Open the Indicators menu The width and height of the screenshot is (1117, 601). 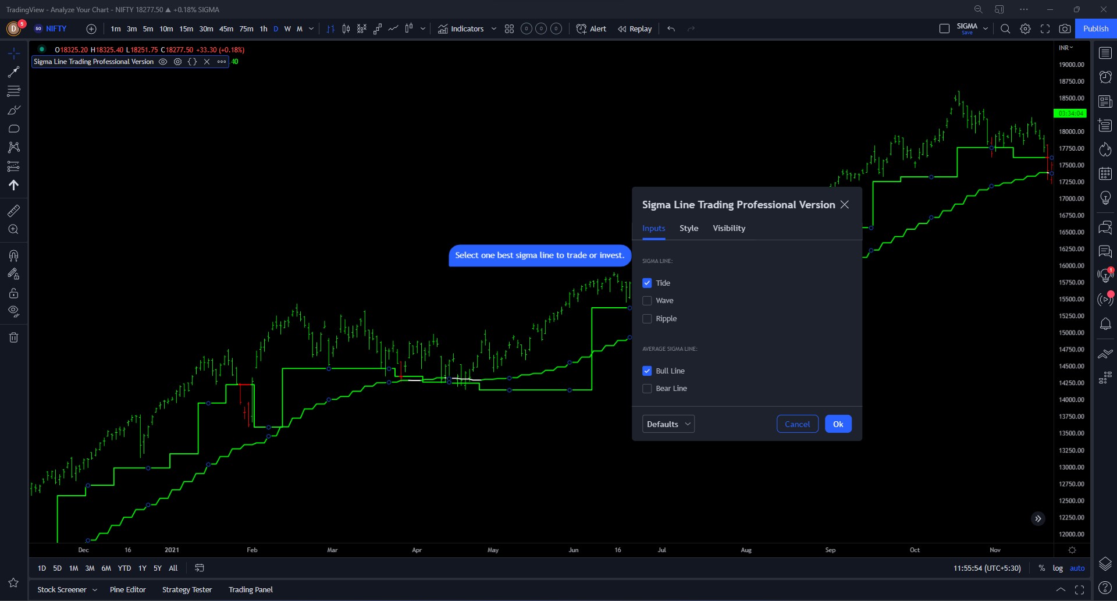pos(461,29)
